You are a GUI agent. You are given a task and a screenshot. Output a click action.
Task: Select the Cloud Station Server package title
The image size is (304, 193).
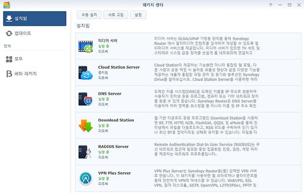pos(119,67)
